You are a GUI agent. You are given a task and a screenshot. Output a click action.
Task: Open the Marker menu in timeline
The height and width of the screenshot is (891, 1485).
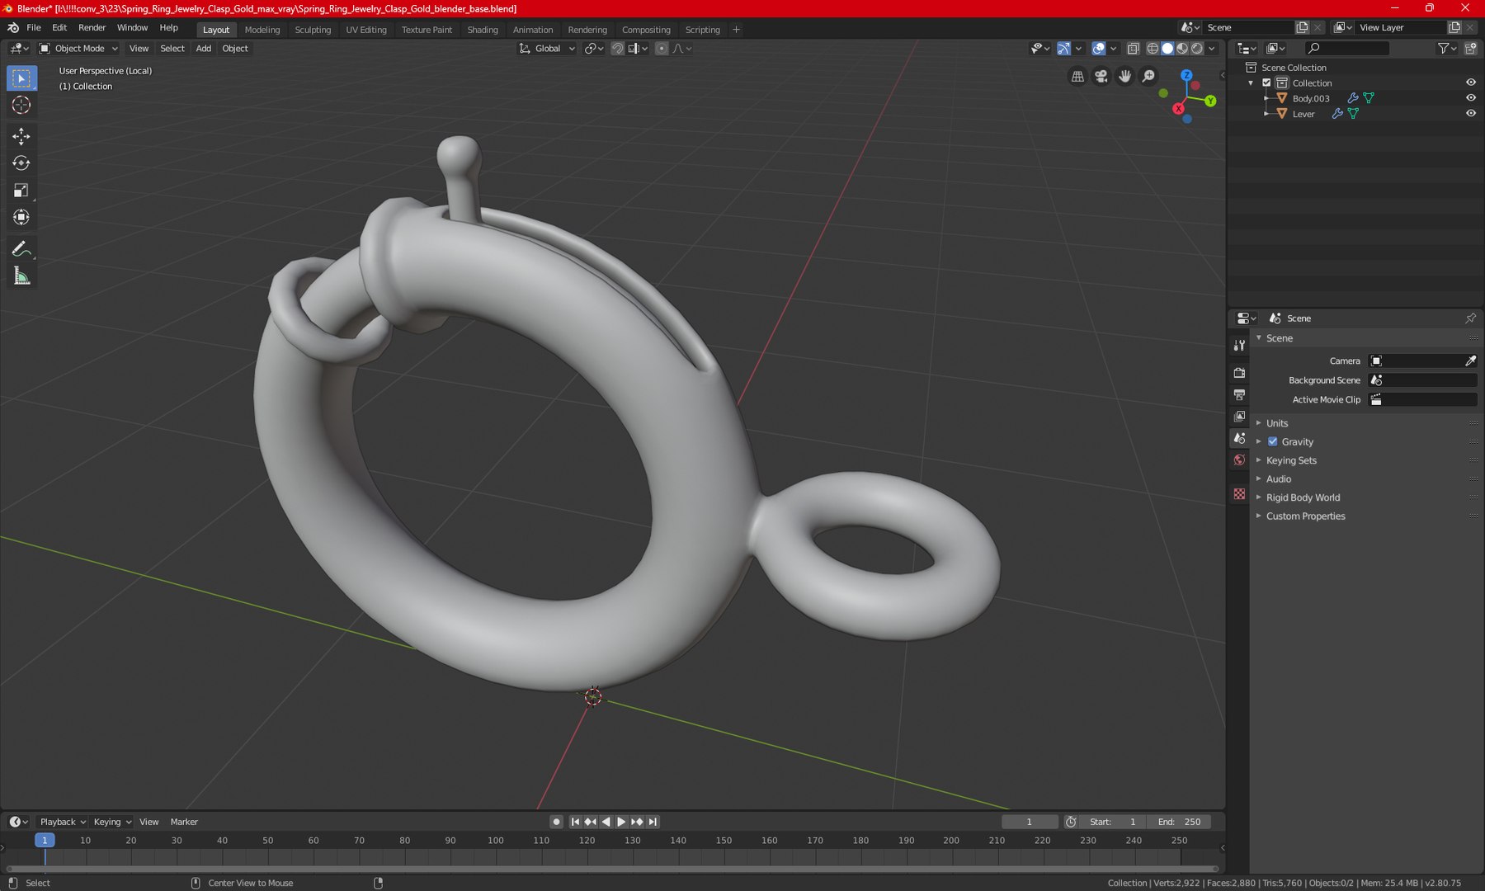click(184, 822)
